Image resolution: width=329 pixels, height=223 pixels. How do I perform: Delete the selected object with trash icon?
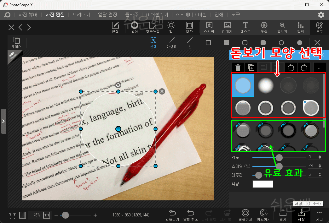238,68
